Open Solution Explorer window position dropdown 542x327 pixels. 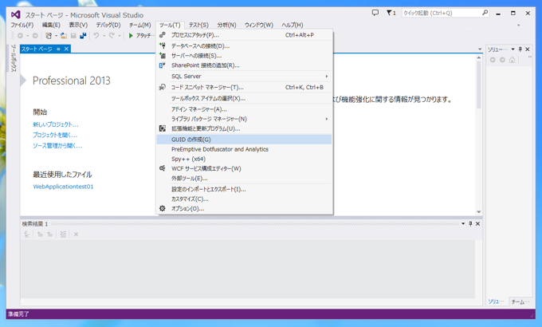tap(513, 49)
